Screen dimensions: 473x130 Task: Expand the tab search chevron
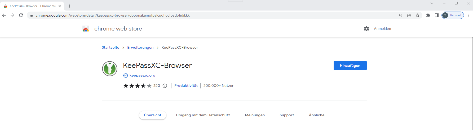pyautogui.click(x=432, y=3)
